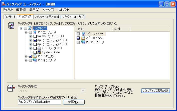Select the マイ ネットワーク label in the right list

tap(95, 42)
